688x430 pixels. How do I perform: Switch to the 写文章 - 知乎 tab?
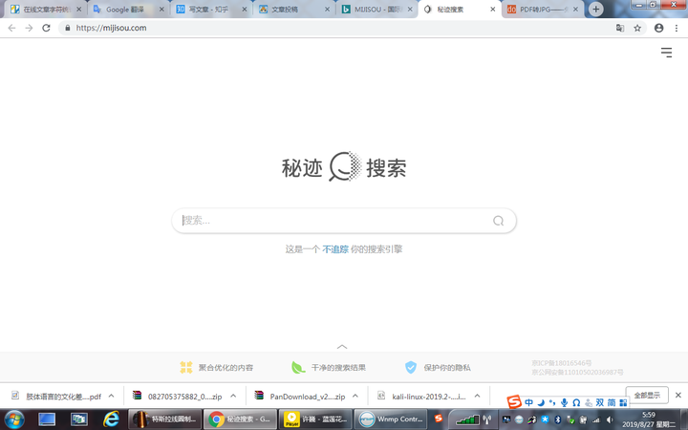211,10
